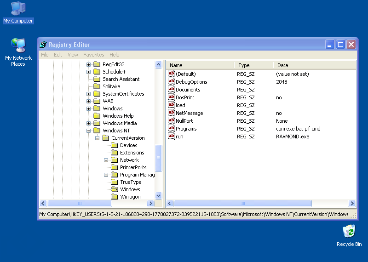Viewport: 368px width, 262px height.
Task: Close the Registry Editor window
Action: click(351, 44)
